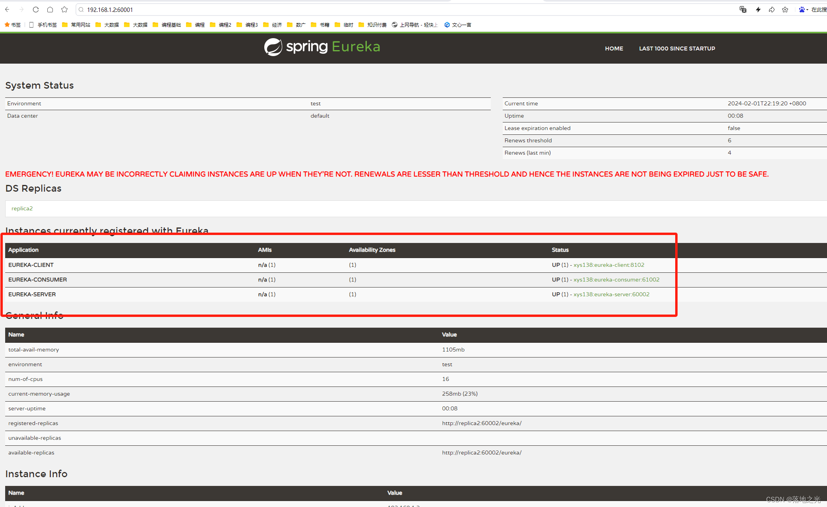This screenshot has height=507, width=827.
Task: Open the 手机书签 mobile bookmarks
Action: [x=43, y=25]
